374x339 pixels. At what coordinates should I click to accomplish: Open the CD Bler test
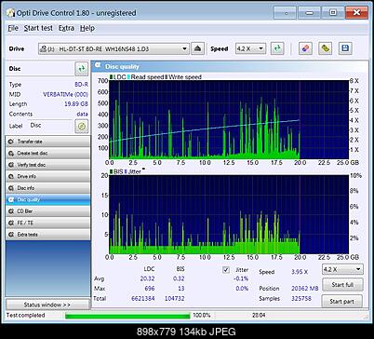pyautogui.click(x=48, y=211)
